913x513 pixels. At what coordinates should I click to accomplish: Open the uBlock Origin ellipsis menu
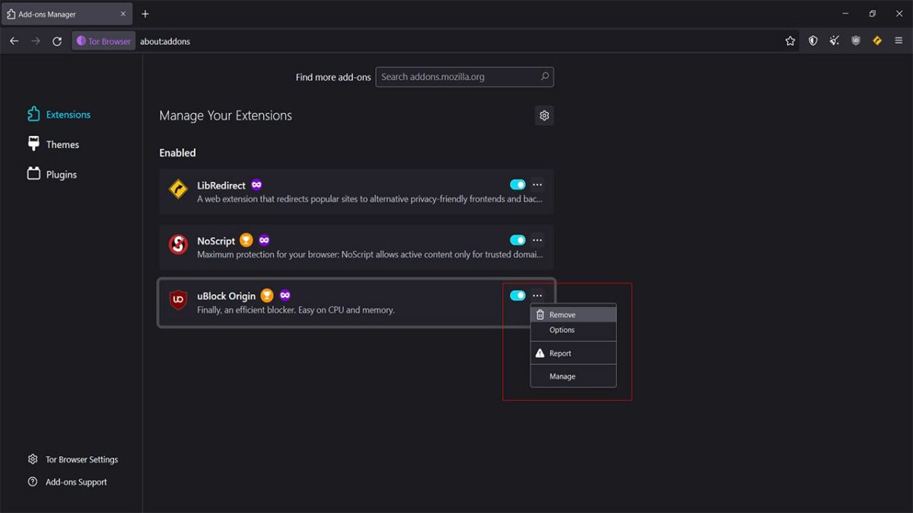pos(537,295)
